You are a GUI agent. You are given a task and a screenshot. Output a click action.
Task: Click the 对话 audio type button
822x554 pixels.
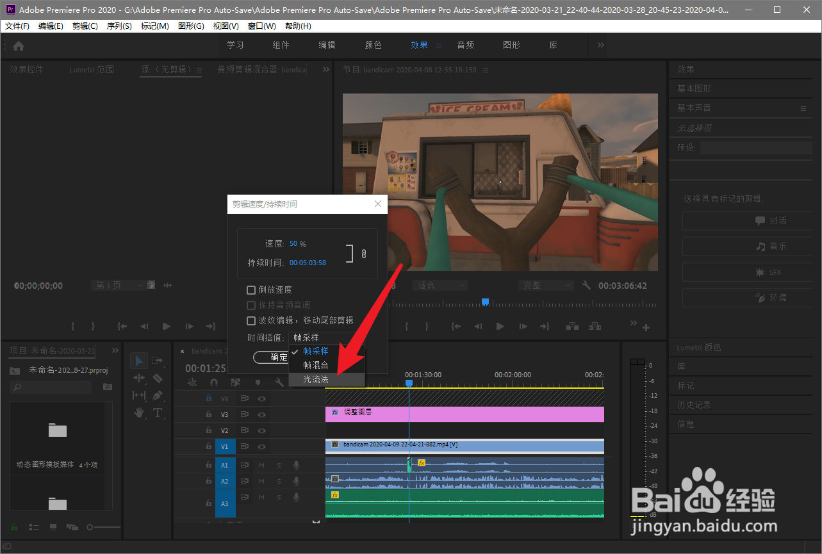747,220
